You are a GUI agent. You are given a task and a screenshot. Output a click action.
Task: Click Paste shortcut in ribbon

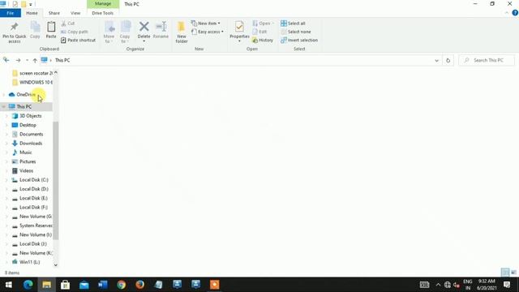pyautogui.click(x=78, y=40)
